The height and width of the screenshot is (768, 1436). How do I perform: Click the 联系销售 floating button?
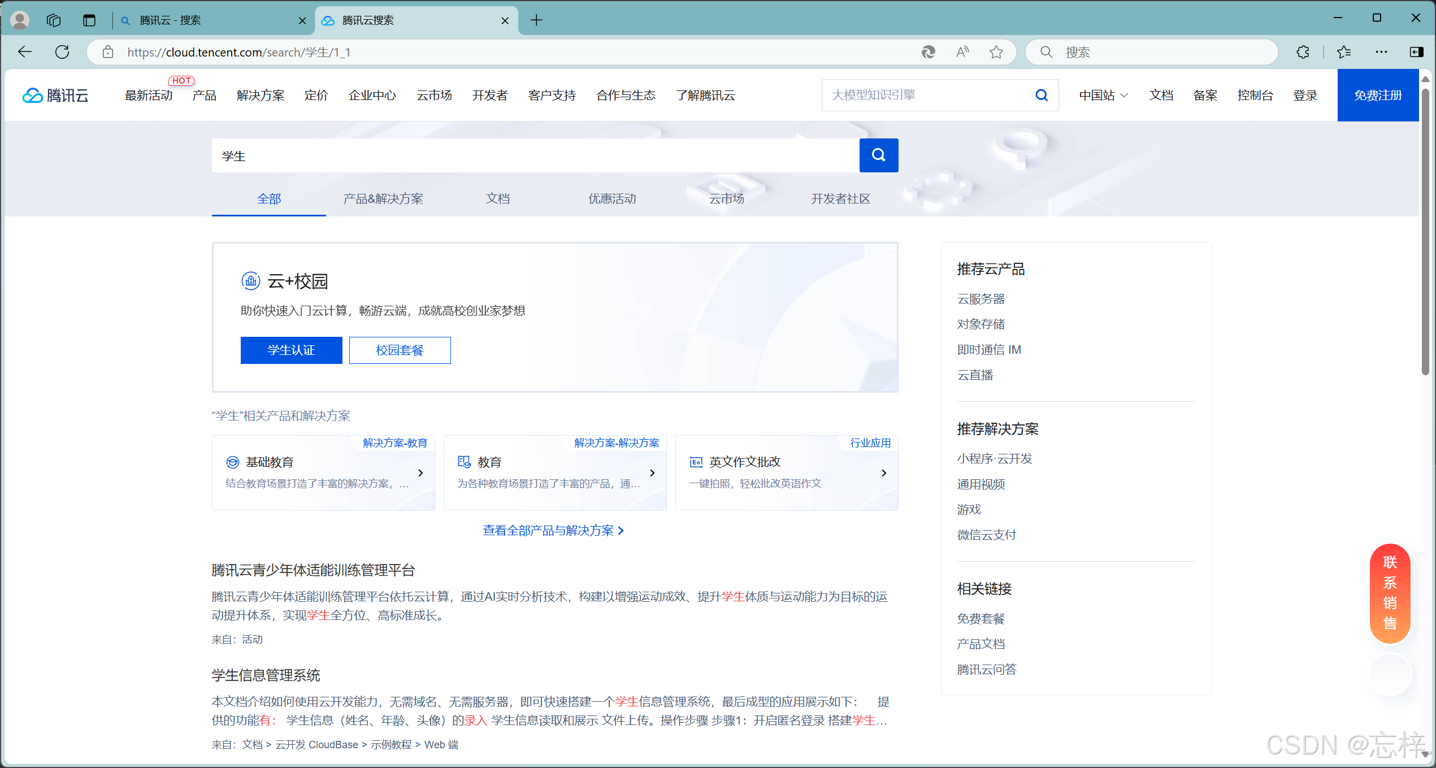coord(1390,593)
